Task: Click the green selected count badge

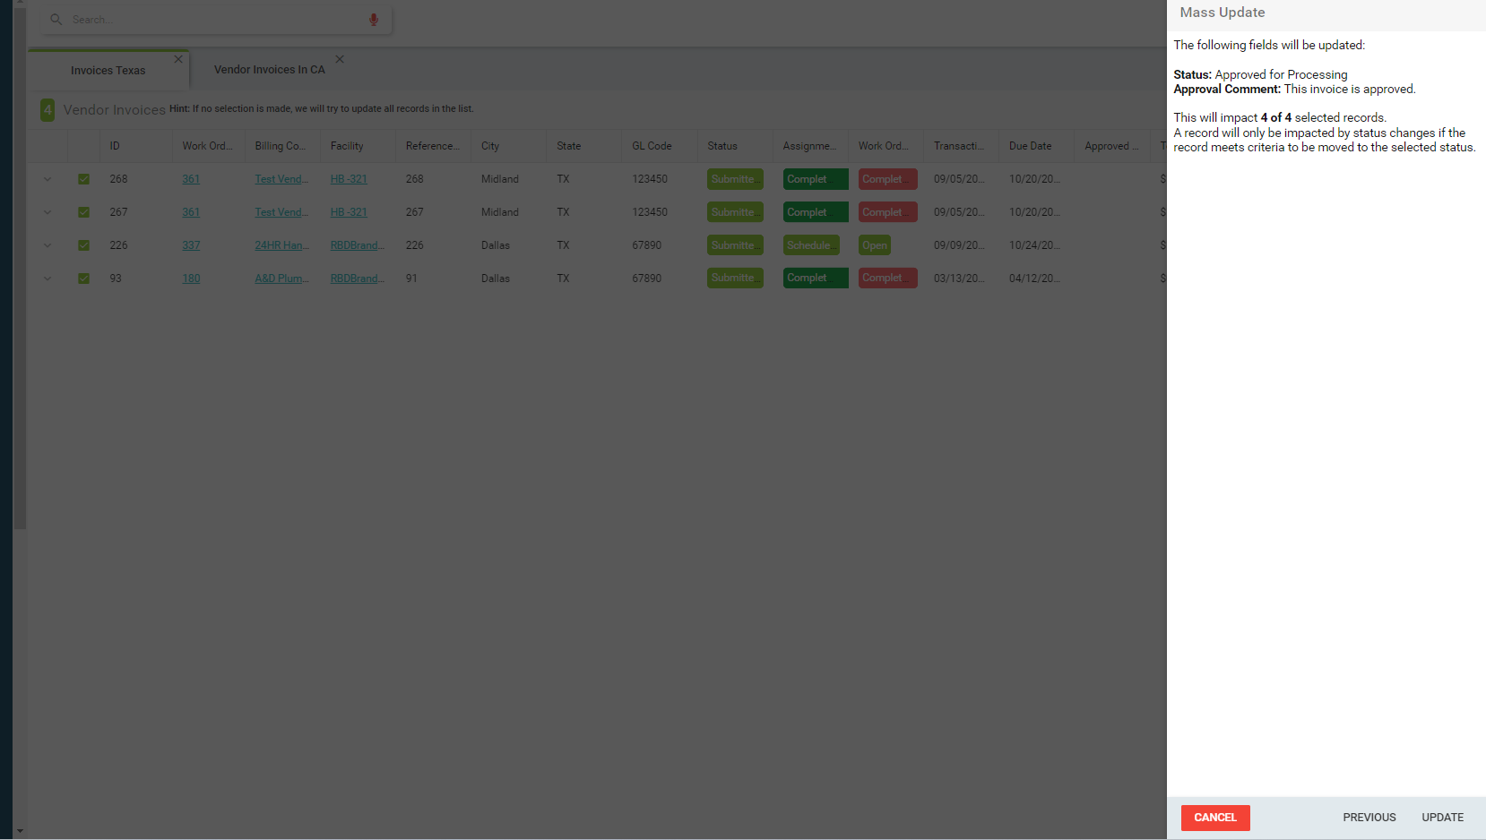Action: pyautogui.click(x=48, y=110)
